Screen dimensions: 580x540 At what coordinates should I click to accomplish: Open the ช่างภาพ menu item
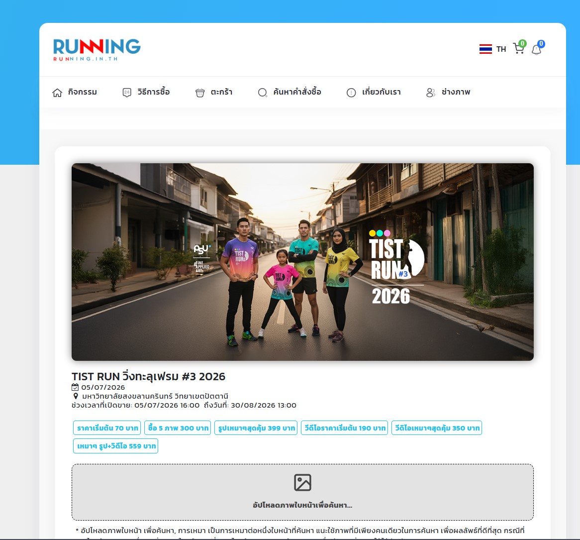(x=456, y=92)
